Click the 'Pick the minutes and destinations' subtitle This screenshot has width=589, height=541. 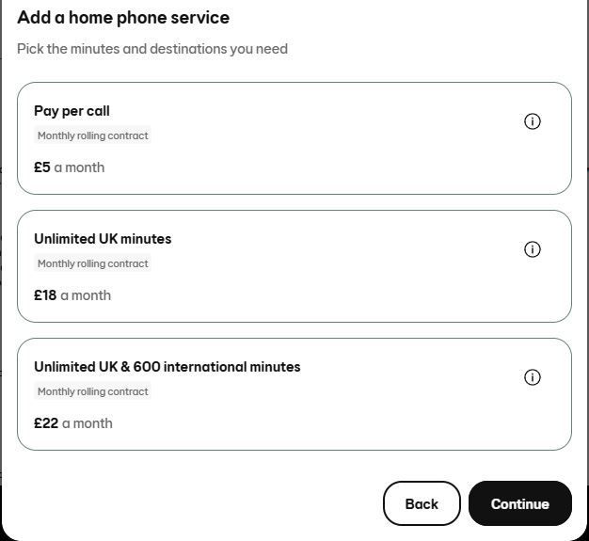coord(152,48)
